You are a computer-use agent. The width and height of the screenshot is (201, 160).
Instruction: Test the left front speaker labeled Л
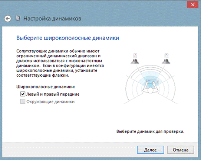pos(135,59)
